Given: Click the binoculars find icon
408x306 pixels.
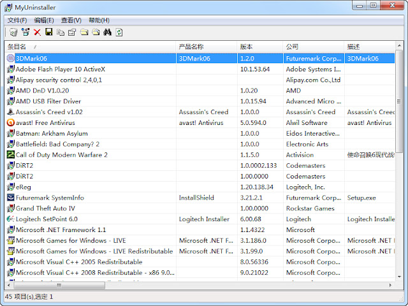Looking at the screenshot, I should pos(108,33).
